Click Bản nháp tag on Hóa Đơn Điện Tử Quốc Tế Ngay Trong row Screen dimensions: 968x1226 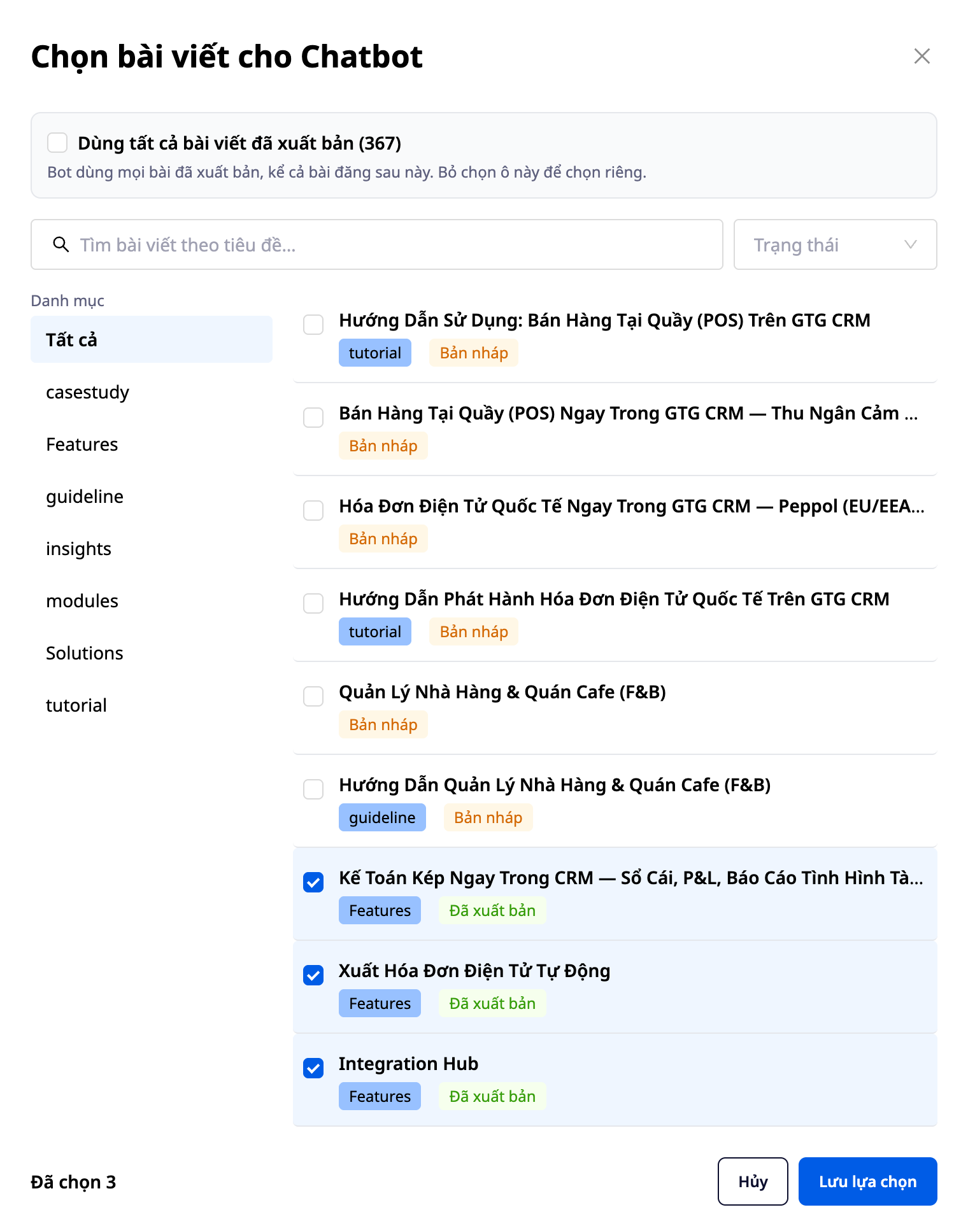(383, 539)
